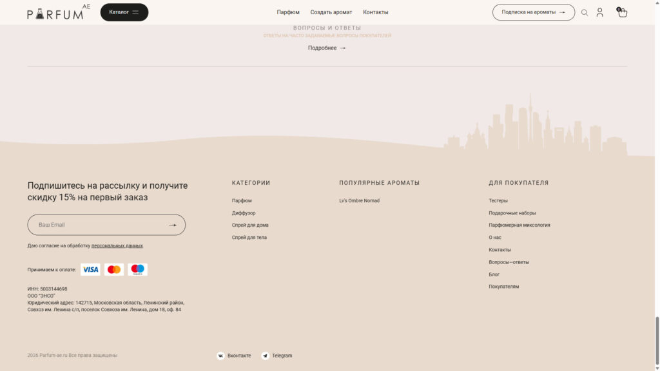Click the Mastercard payment logo
660x371 pixels.
[x=114, y=270]
